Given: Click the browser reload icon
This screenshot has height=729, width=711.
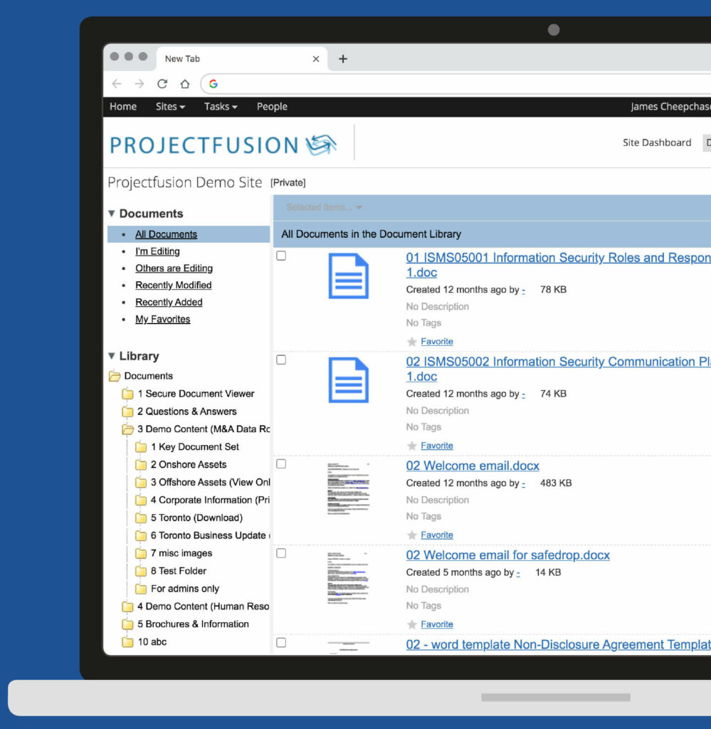Looking at the screenshot, I should click(162, 84).
